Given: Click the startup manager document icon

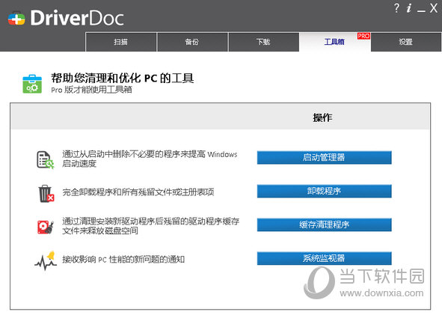Looking at the screenshot, I should pos(45,159).
